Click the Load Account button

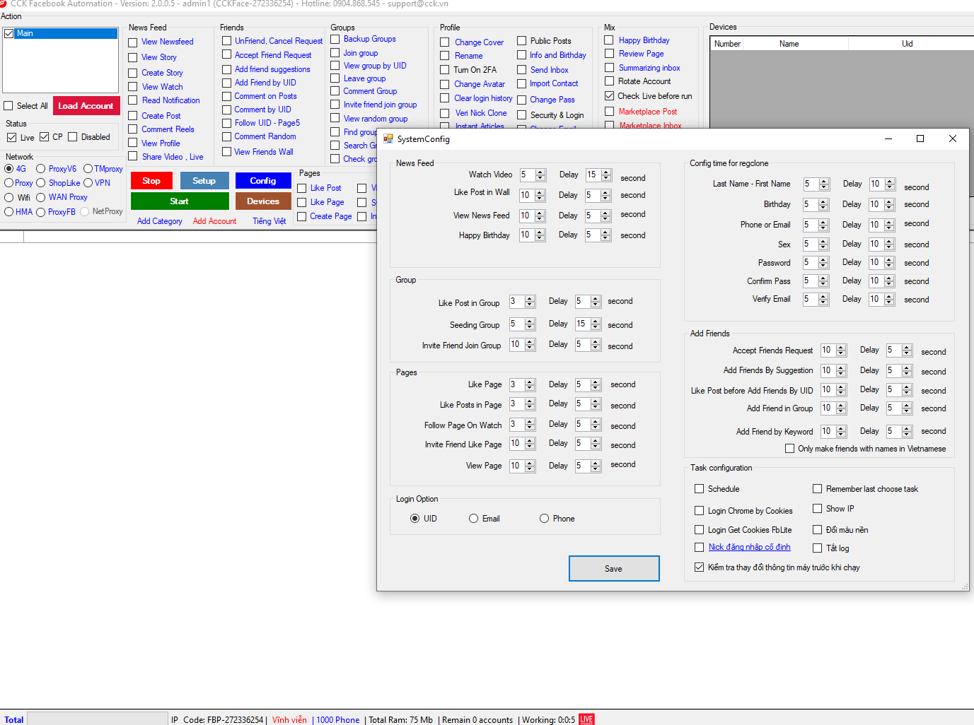pyautogui.click(x=86, y=106)
